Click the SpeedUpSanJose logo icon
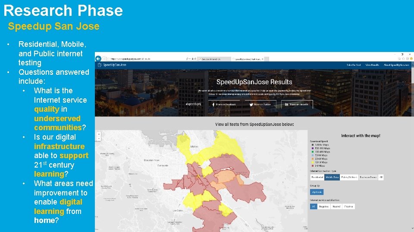414x232 pixels. click(x=100, y=65)
